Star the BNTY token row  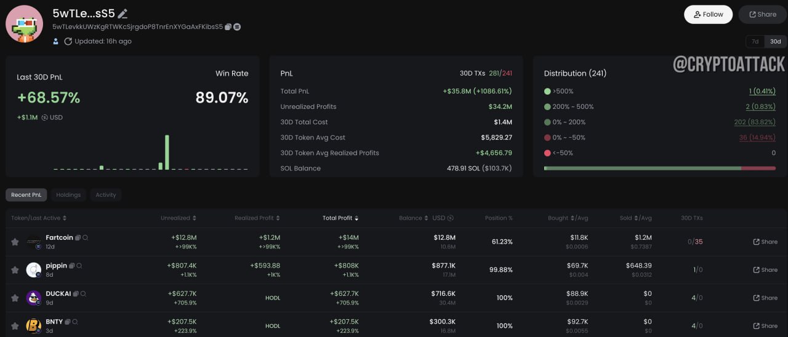pyautogui.click(x=15, y=326)
